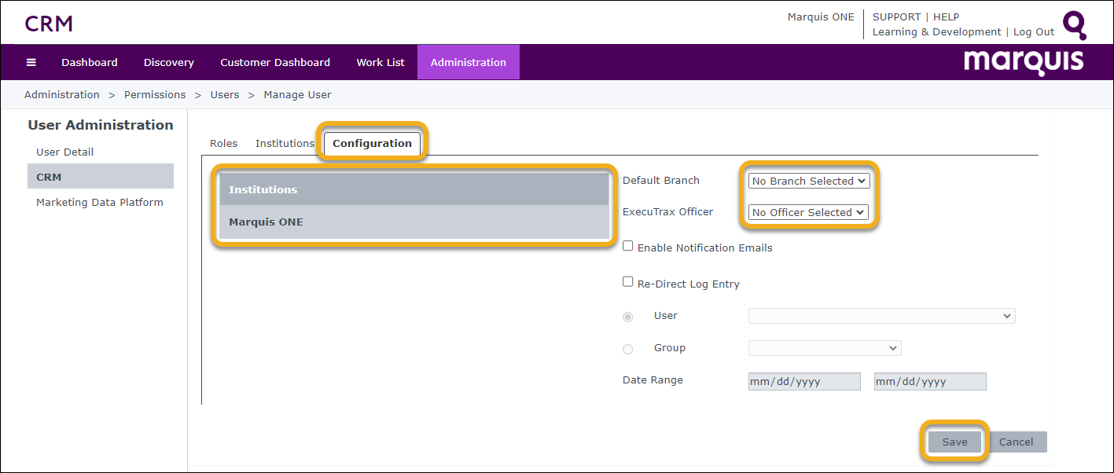Open the ExecuTrax Officer dropdown
Screen dimensions: 1114x473
point(808,212)
